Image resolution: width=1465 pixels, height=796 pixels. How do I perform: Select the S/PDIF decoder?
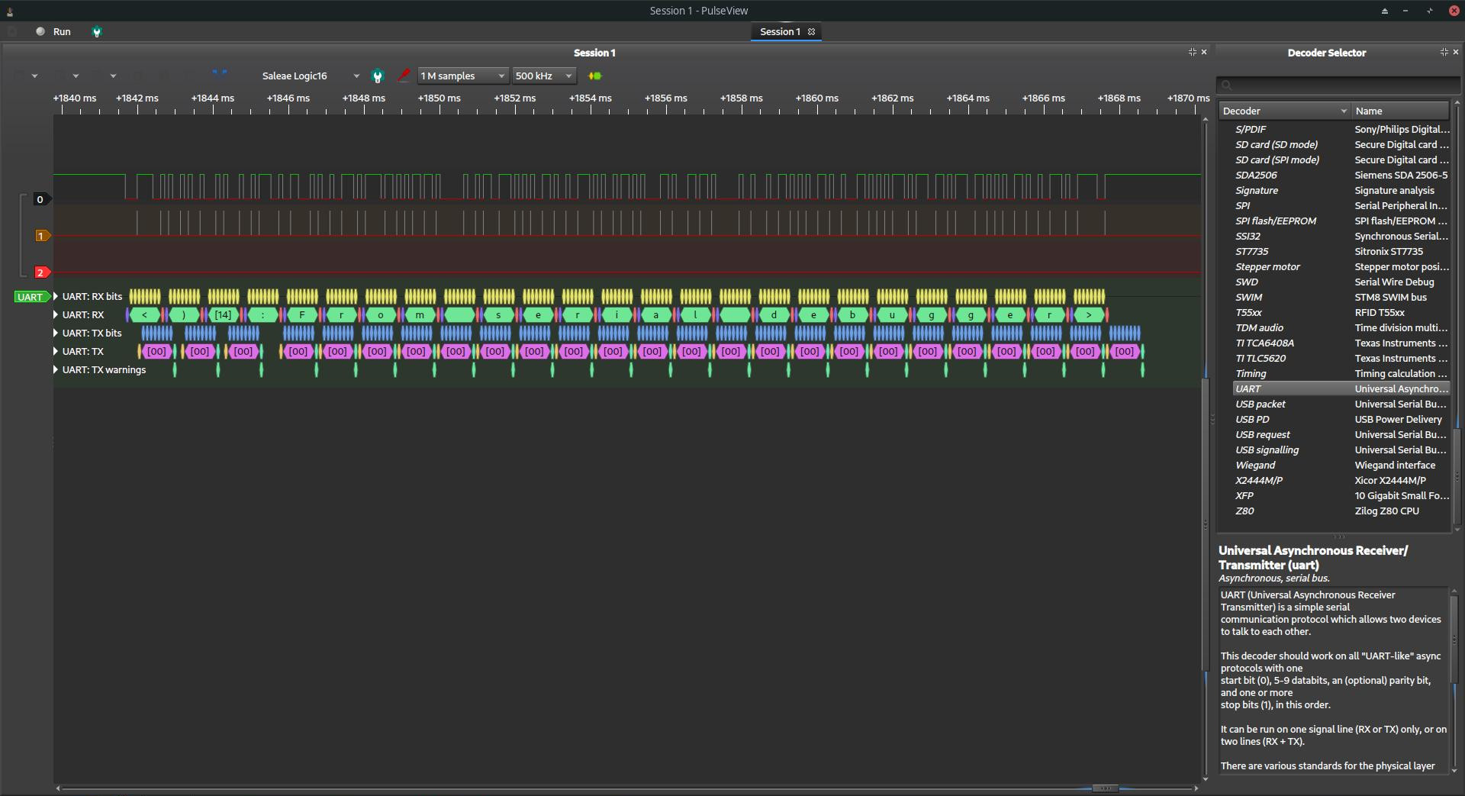click(x=1340, y=129)
